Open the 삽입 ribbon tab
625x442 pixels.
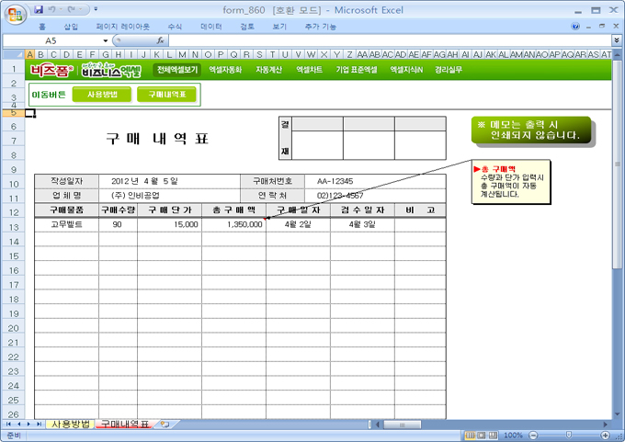(x=71, y=27)
